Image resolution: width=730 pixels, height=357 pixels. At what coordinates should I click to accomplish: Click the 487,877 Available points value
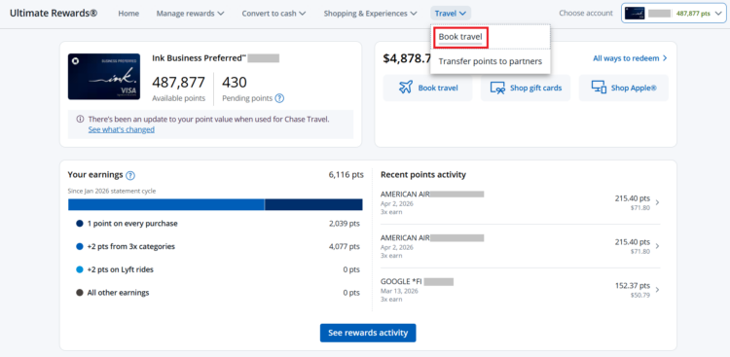[178, 83]
